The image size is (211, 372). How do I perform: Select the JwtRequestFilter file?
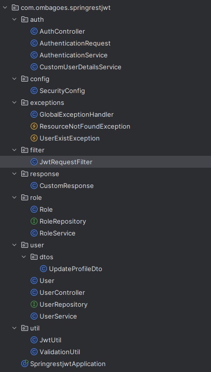[x=106, y=162]
